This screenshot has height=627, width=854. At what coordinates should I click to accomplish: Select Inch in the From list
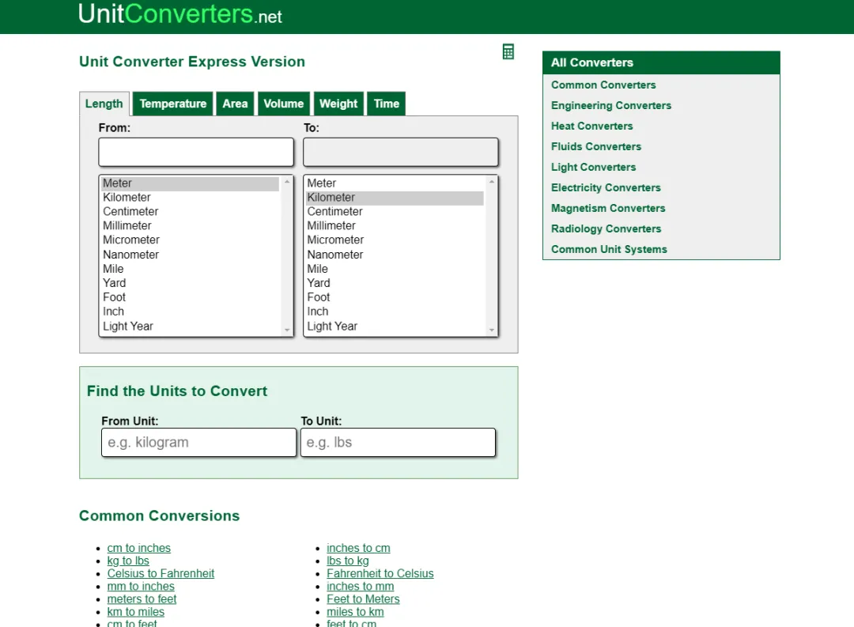190,311
